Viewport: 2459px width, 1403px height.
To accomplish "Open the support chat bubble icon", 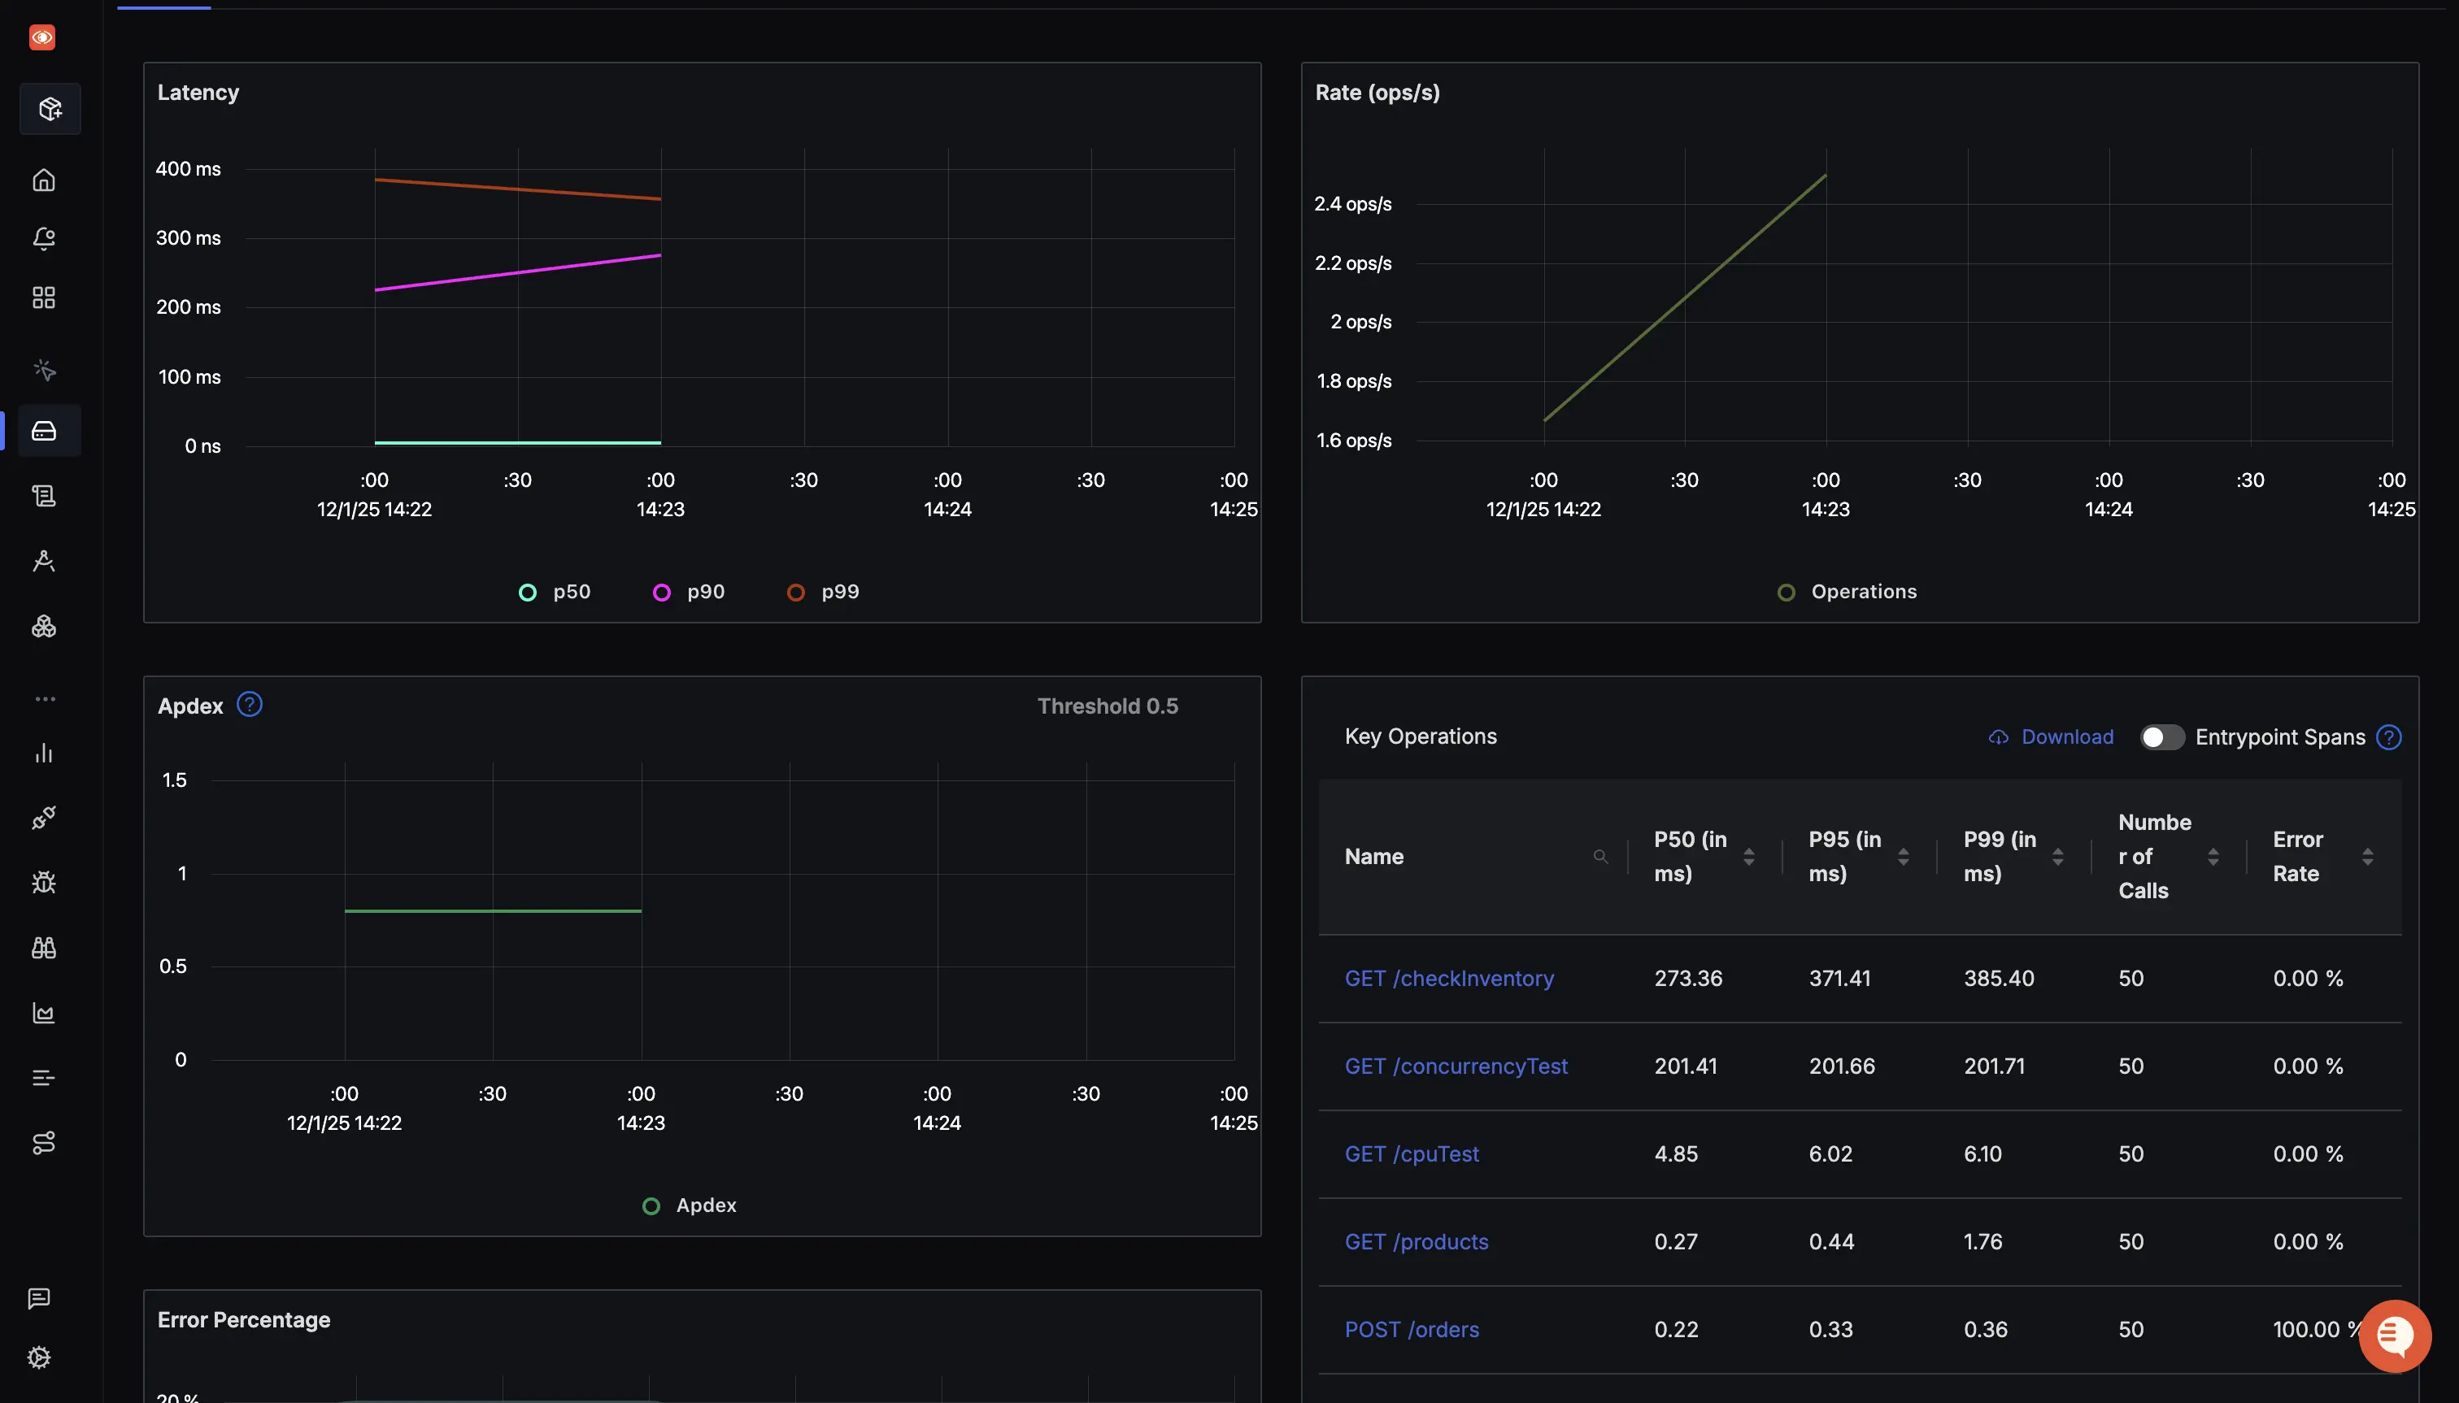I will click(2395, 1336).
